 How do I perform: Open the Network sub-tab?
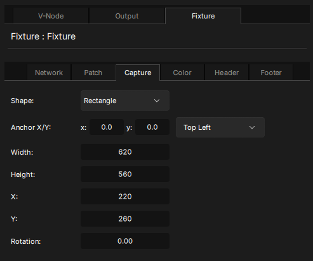pyautogui.click(x=49, y=73)
